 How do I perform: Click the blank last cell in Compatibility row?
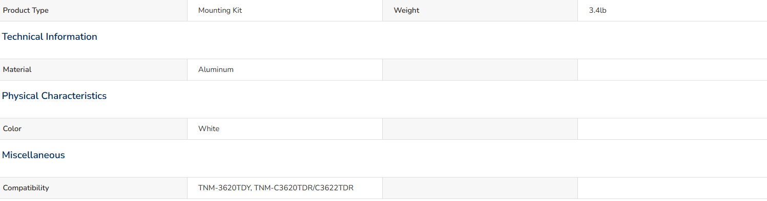[x=672, y=188]
